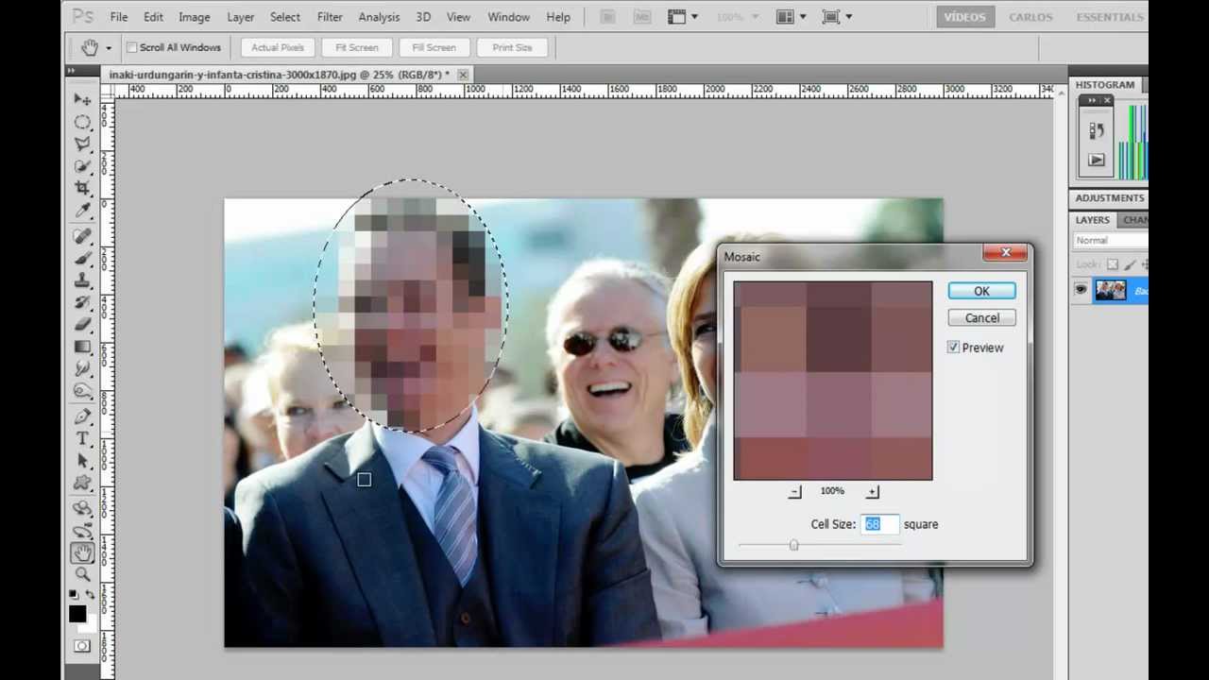Open the View menu
The height and width of the screenshot is (680, 1209).
pyautogui.click(x=458, y=17)
